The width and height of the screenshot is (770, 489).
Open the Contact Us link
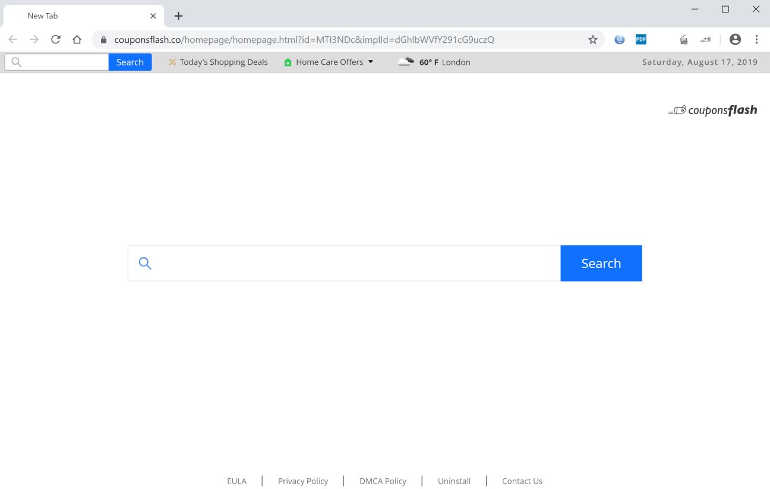pyautogui.click(x=522, y=481)
